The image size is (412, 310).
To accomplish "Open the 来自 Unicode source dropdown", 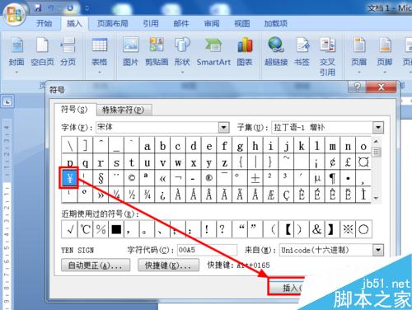I will (378, 250).
